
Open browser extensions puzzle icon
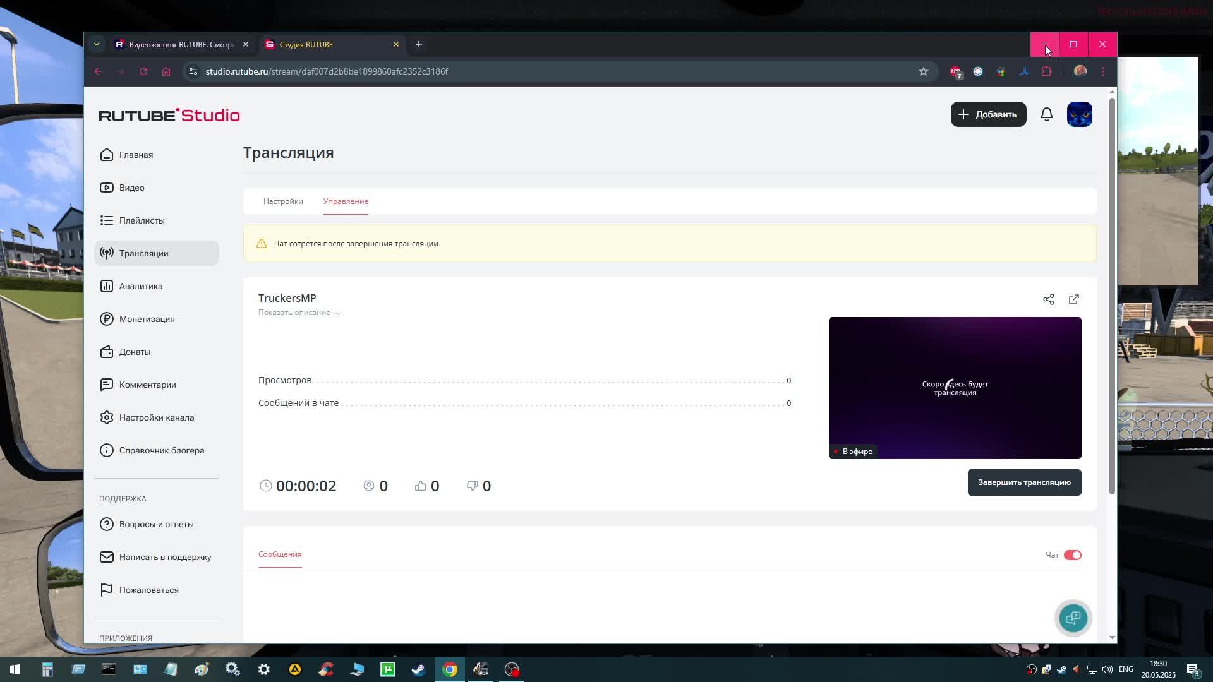pos(1047,71)
